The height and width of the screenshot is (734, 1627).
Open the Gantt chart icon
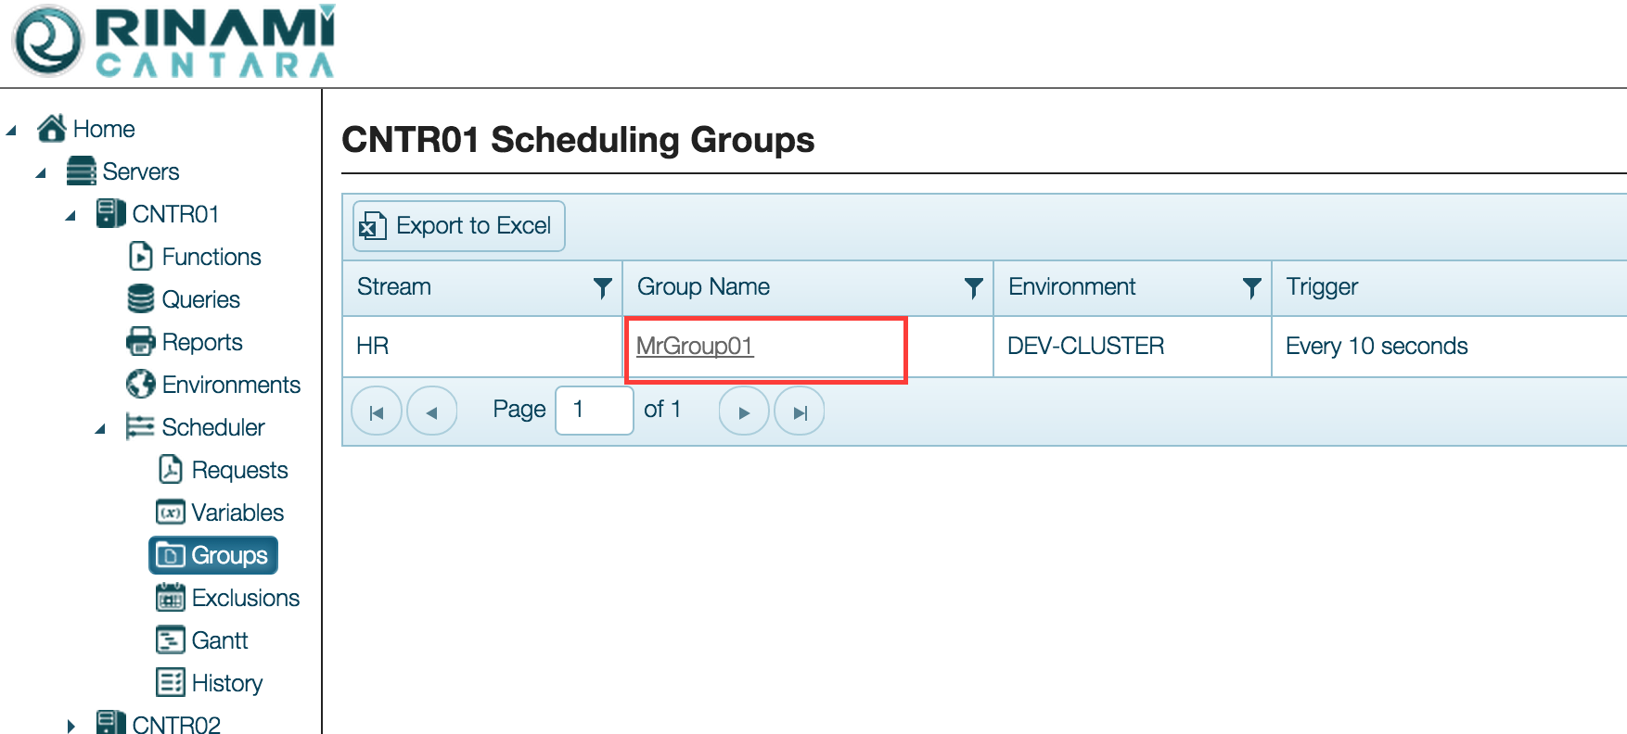[170, 640]
